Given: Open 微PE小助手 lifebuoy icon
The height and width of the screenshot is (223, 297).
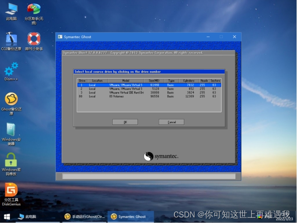Looking at the screenshot, I should (x=34, y=41).
